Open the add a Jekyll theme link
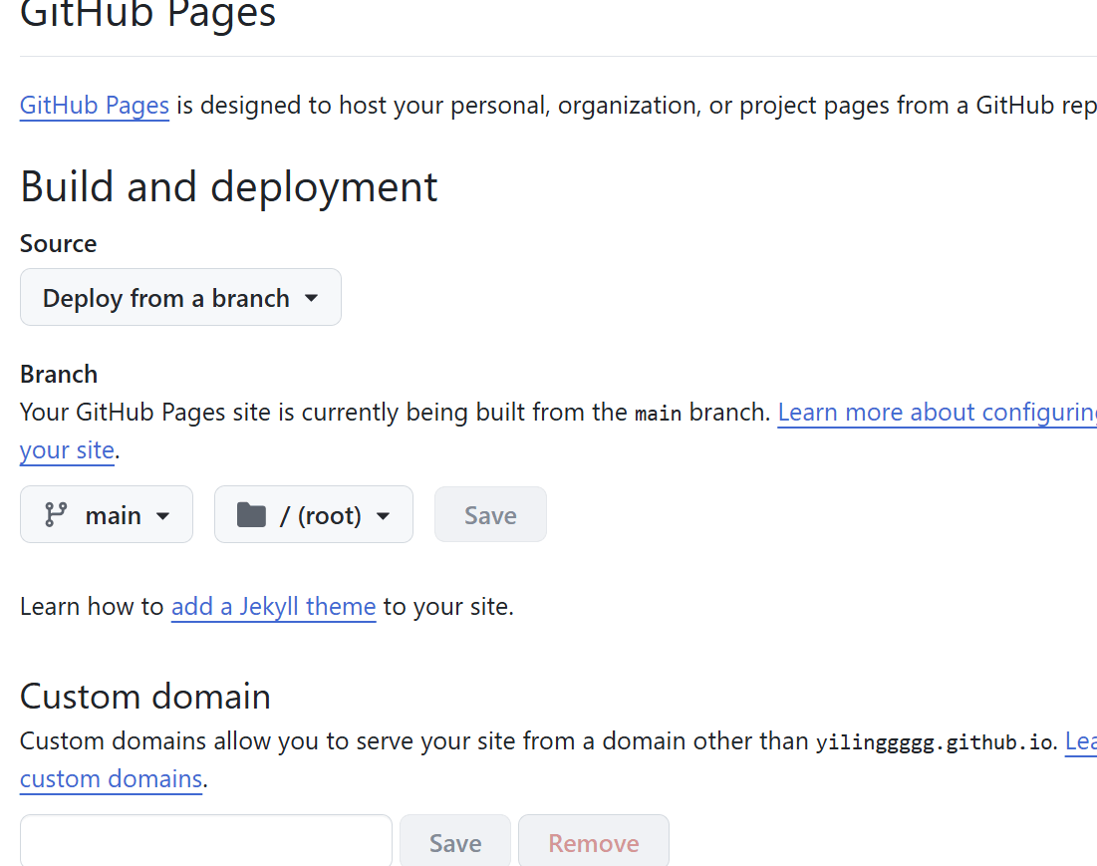This screenshot has height=866, width=1097. pyautogui.click(x=274, y=607)
